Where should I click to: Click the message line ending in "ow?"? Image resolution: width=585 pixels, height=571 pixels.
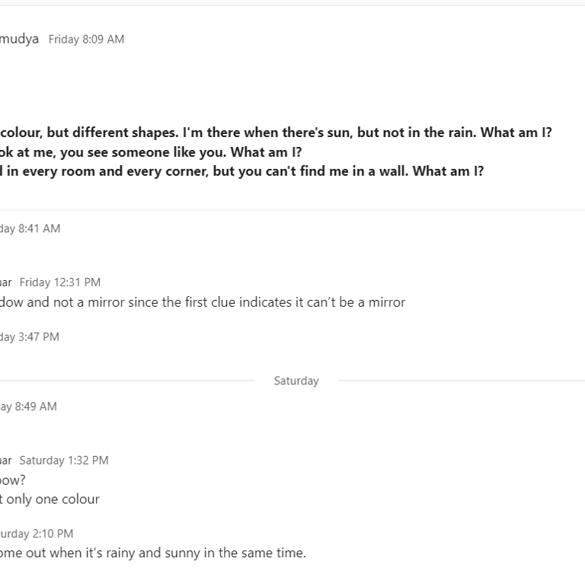point(11,480)
